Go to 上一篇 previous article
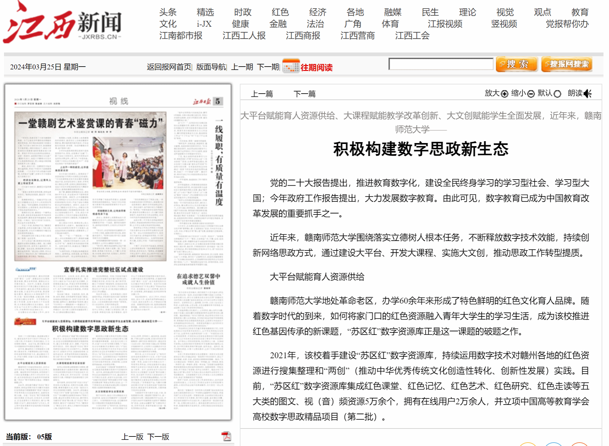This screenshot has height=446, width=609. [262, 94]
